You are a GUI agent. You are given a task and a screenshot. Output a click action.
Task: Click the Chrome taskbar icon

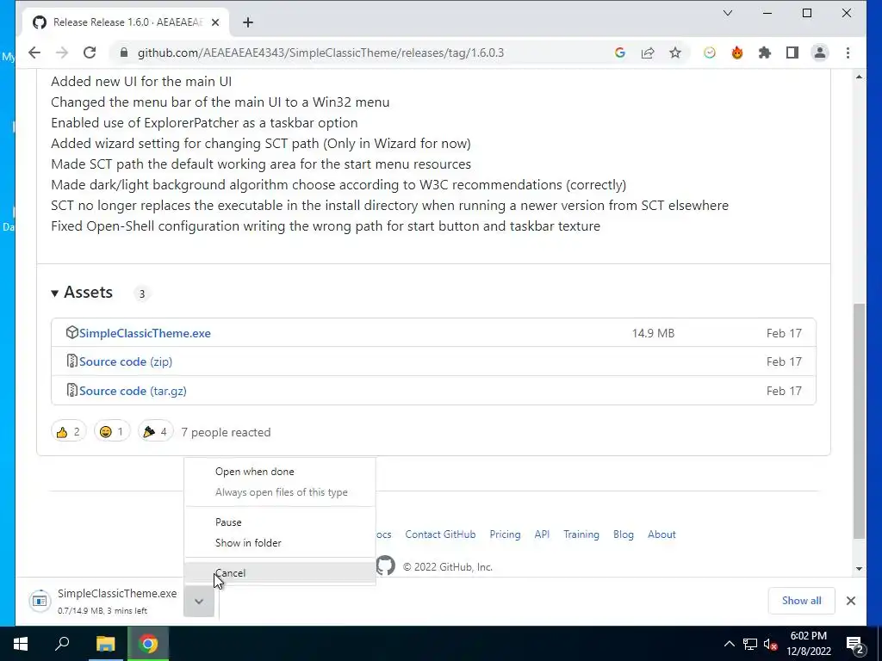pos(148,644)
